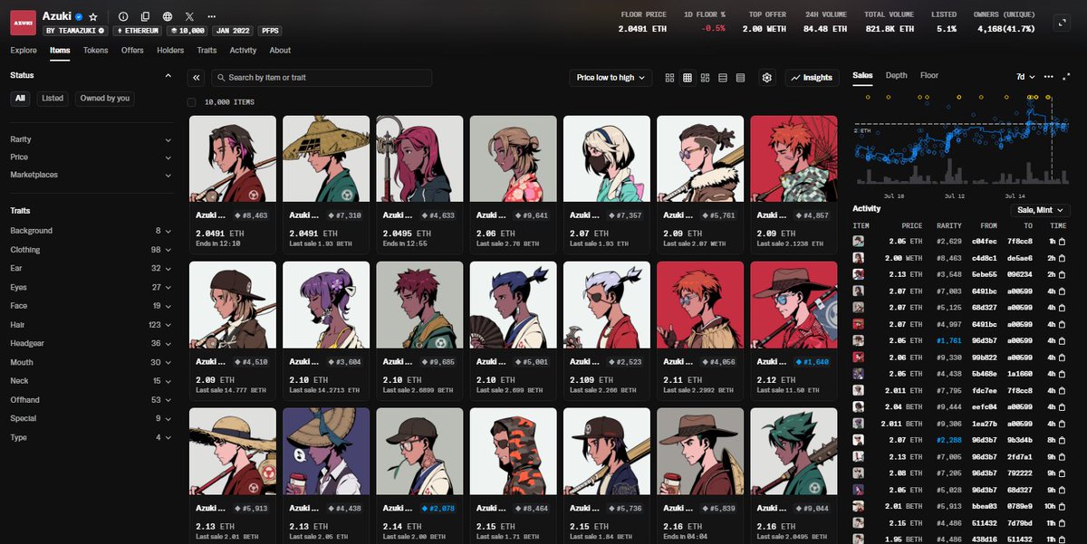Switch to the large two-by-two grid view

[669, 78]
